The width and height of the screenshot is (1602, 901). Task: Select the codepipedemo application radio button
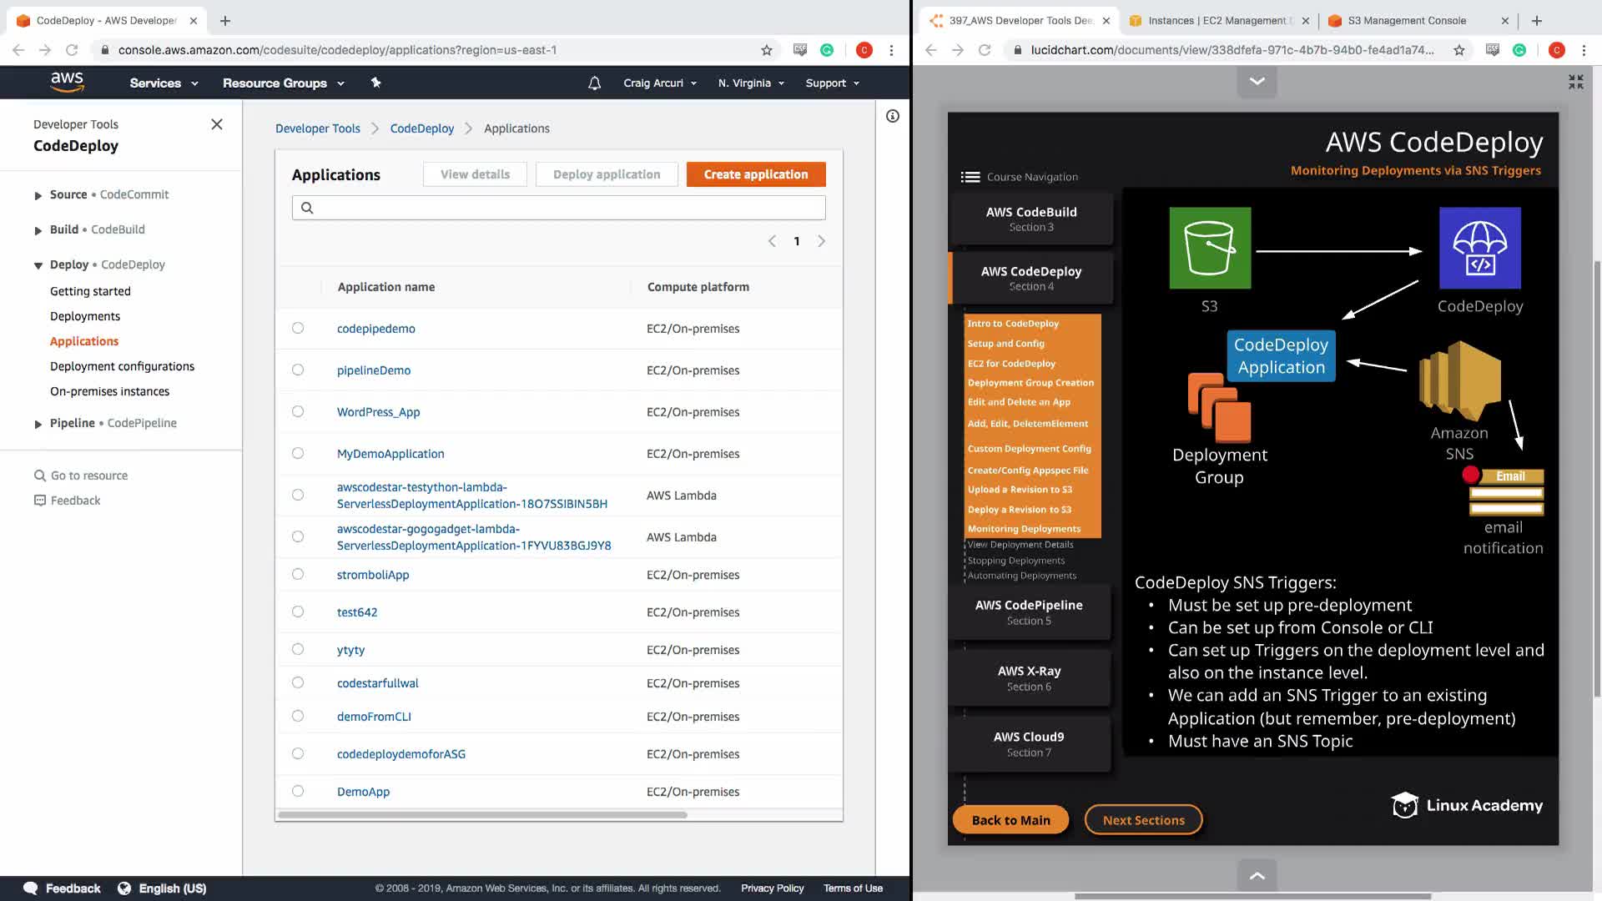[x=298, y=328]
